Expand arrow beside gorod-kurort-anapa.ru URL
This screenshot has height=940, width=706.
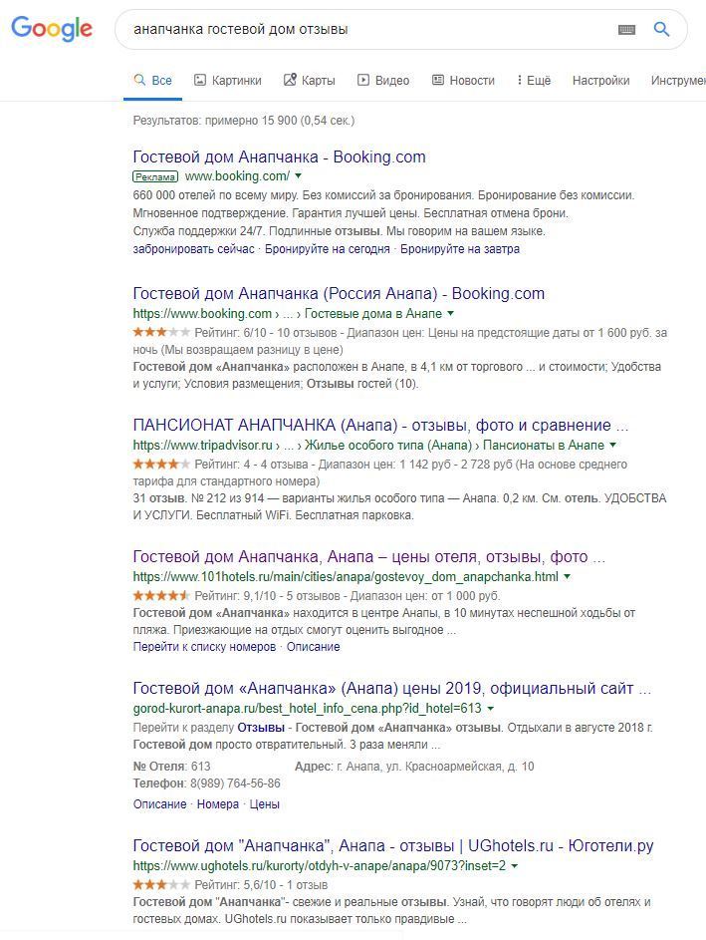tap(491, 709)
